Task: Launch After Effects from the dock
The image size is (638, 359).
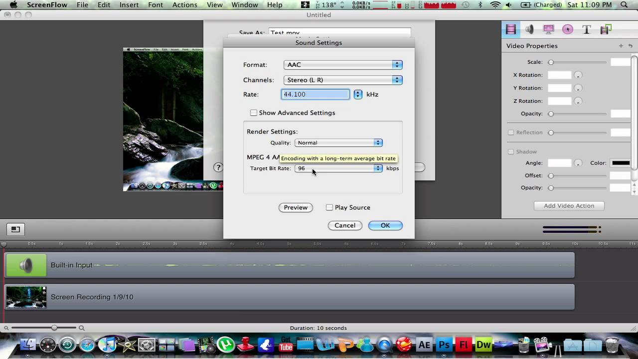Action: point(424,345)
